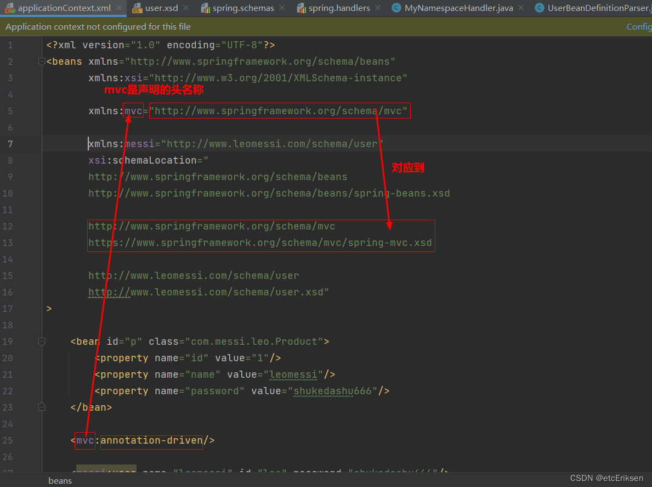Collapse the bean id="p" fold marker

pyautogui.click(x=42, y=342)
